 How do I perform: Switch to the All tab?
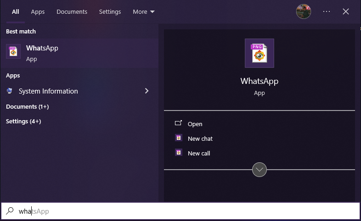[16, 12]
